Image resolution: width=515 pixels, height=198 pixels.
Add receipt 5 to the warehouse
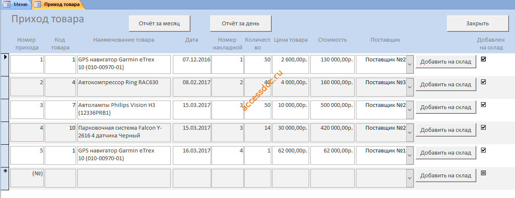pos(446,152)
